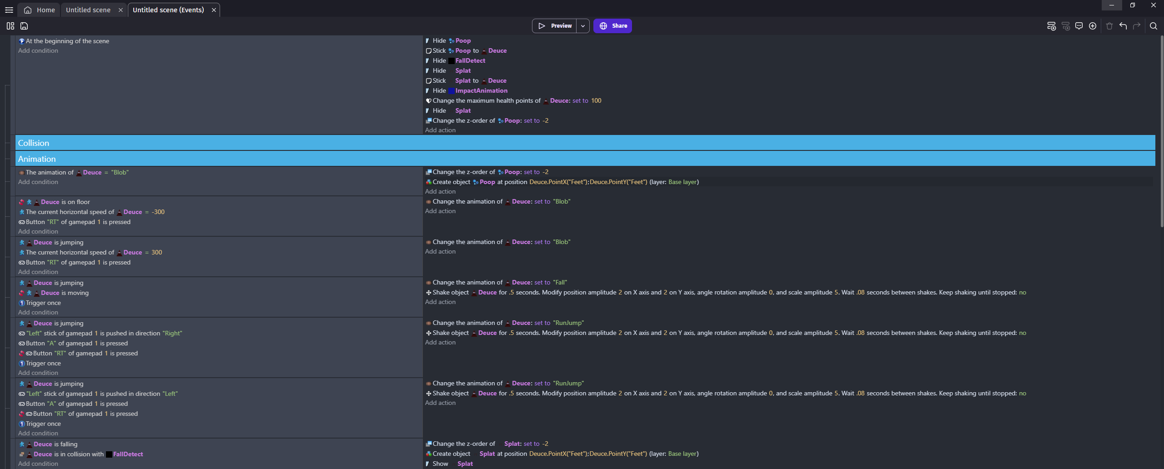Expand the Collision event group
1164x469 pixels.
coord(34,143)
